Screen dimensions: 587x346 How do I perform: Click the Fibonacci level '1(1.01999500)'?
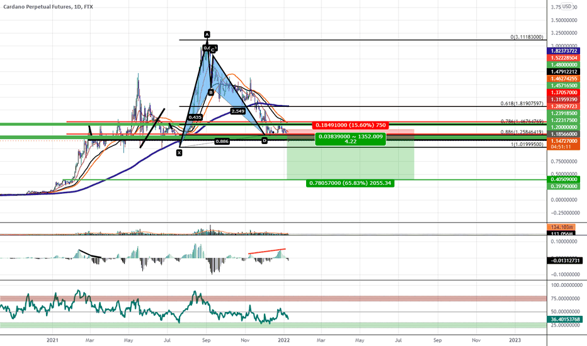(527, 144)
